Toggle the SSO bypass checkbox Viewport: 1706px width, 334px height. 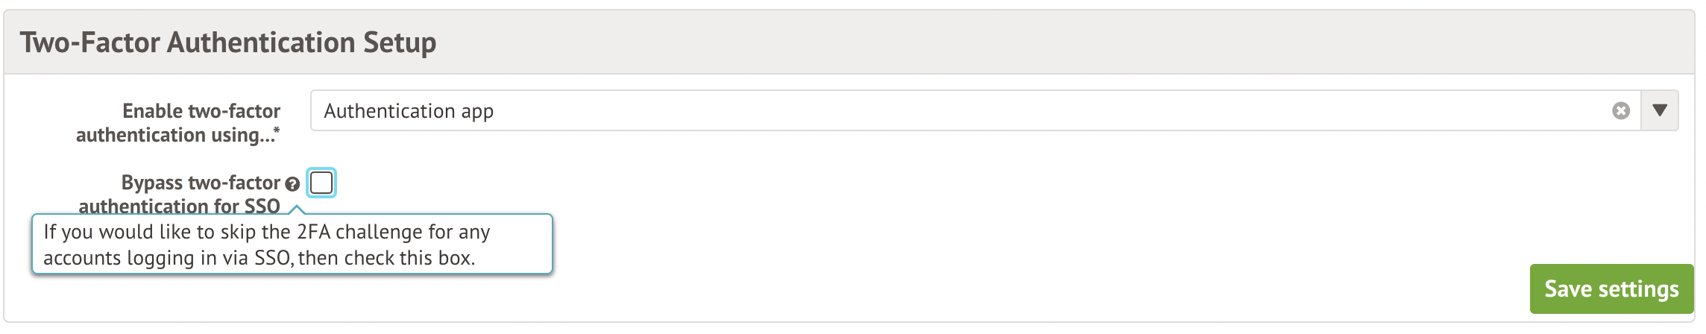321,183
